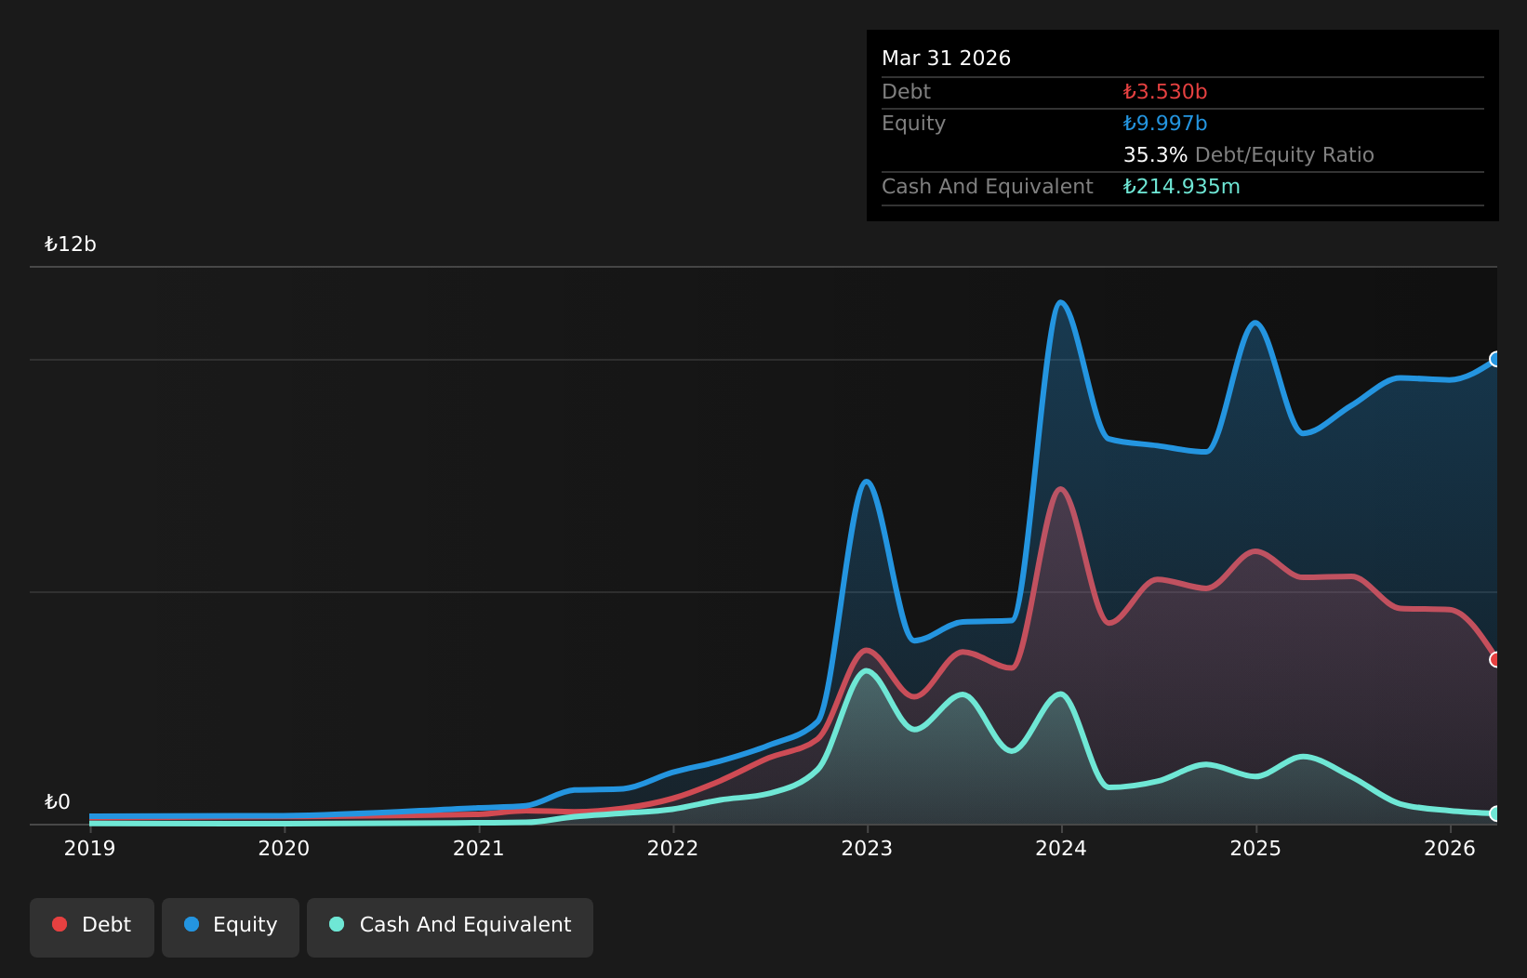Image resolution: width=1527 pixels, height=978 pixels.
Task: Click the ₺9.997b equity value in tooltip
Action: 1165,124
